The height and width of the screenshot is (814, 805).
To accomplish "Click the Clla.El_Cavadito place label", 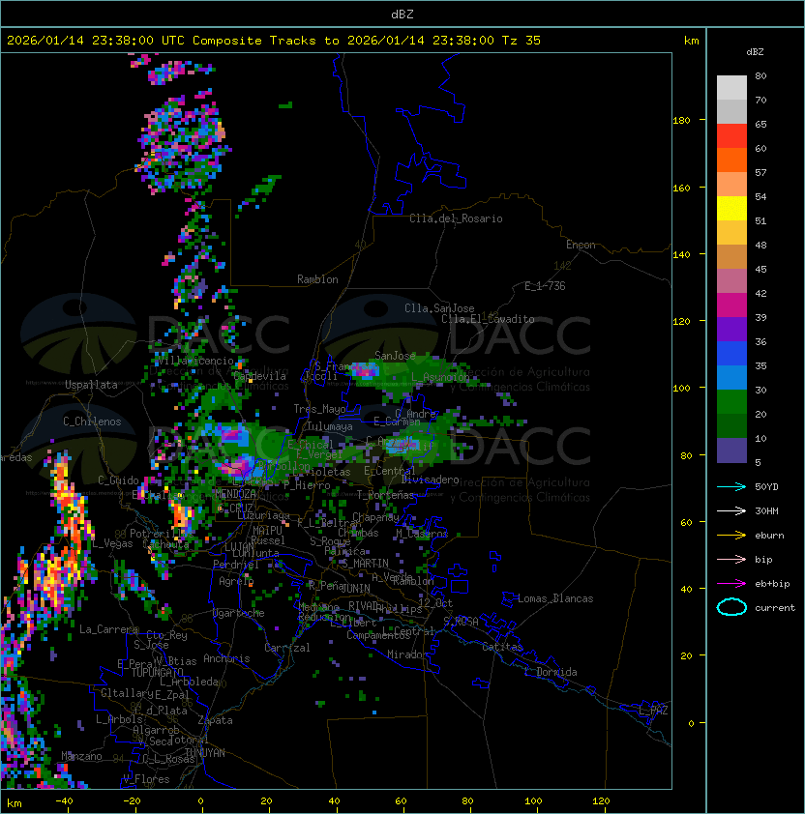I will point(488,319).
